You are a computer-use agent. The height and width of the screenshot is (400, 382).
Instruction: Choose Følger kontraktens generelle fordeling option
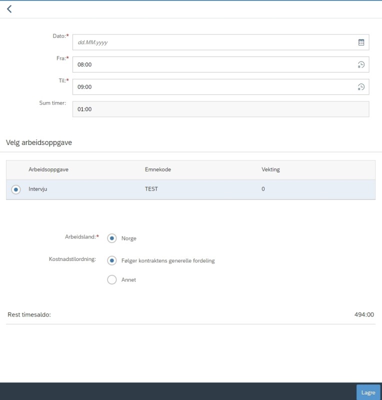pyautogui.click(x=112, y=260)
